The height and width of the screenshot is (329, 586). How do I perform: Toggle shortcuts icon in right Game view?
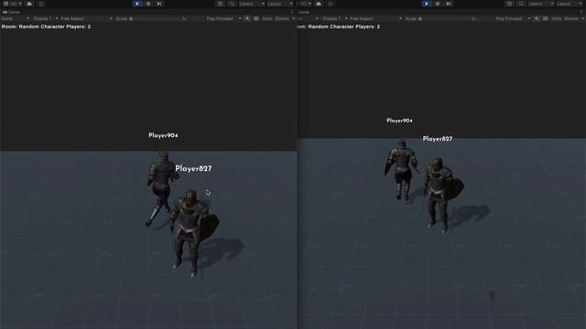(x=546, y=18)
